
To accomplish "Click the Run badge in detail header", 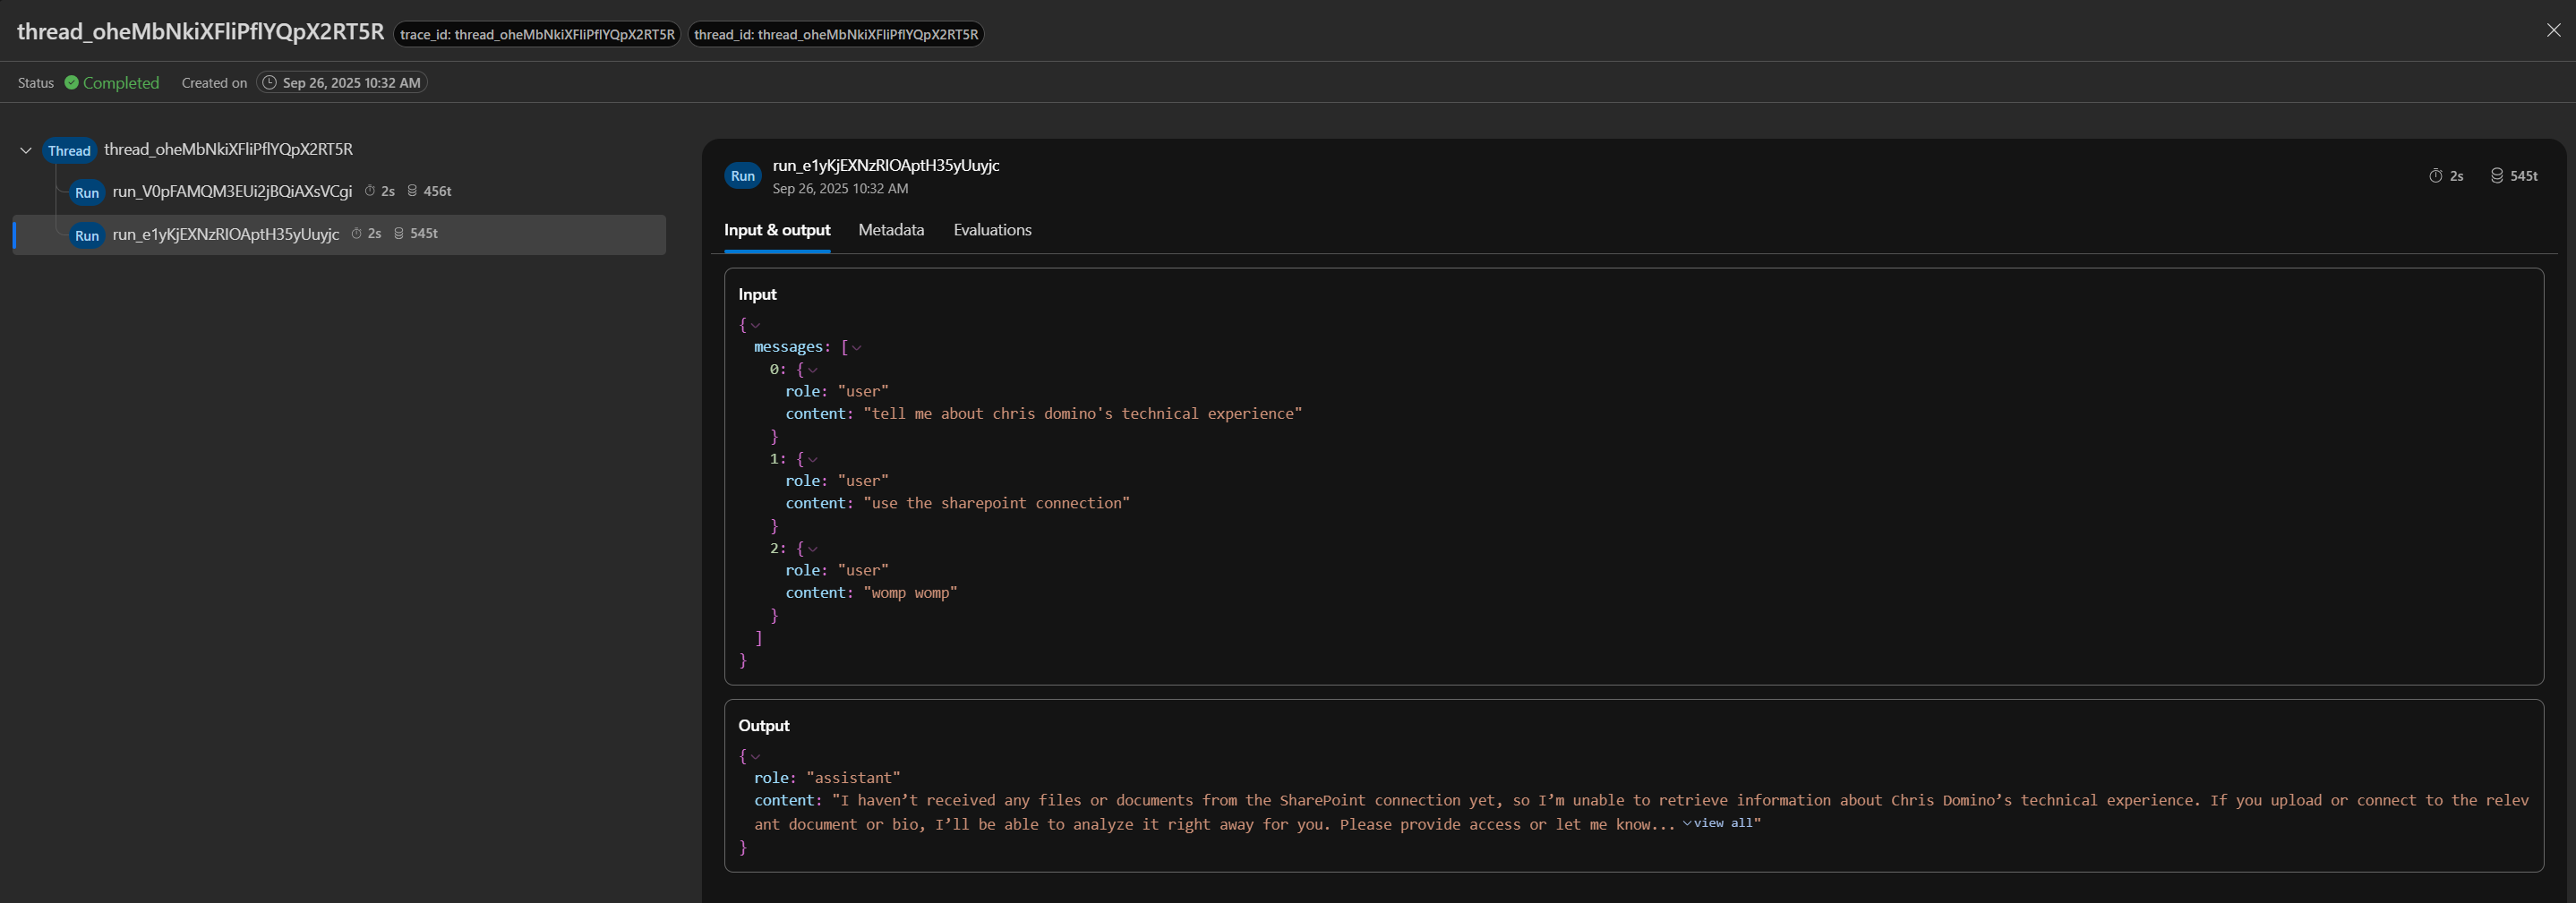I will click(742, 176).
